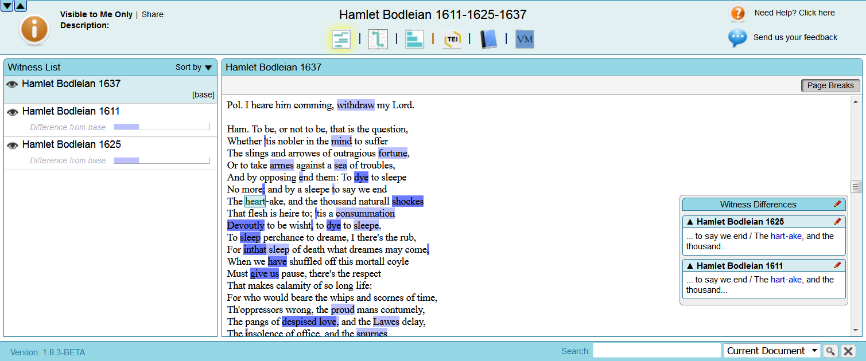Screen dimensions: 866x361
Task: Click highlighted word 'sea'
Action: (341, 165)
